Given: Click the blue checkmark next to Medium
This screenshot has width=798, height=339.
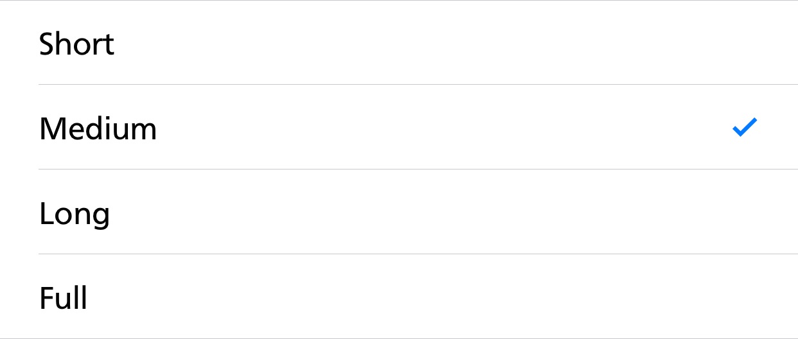Looking at the screenshot, I should [x=745, y=128].
